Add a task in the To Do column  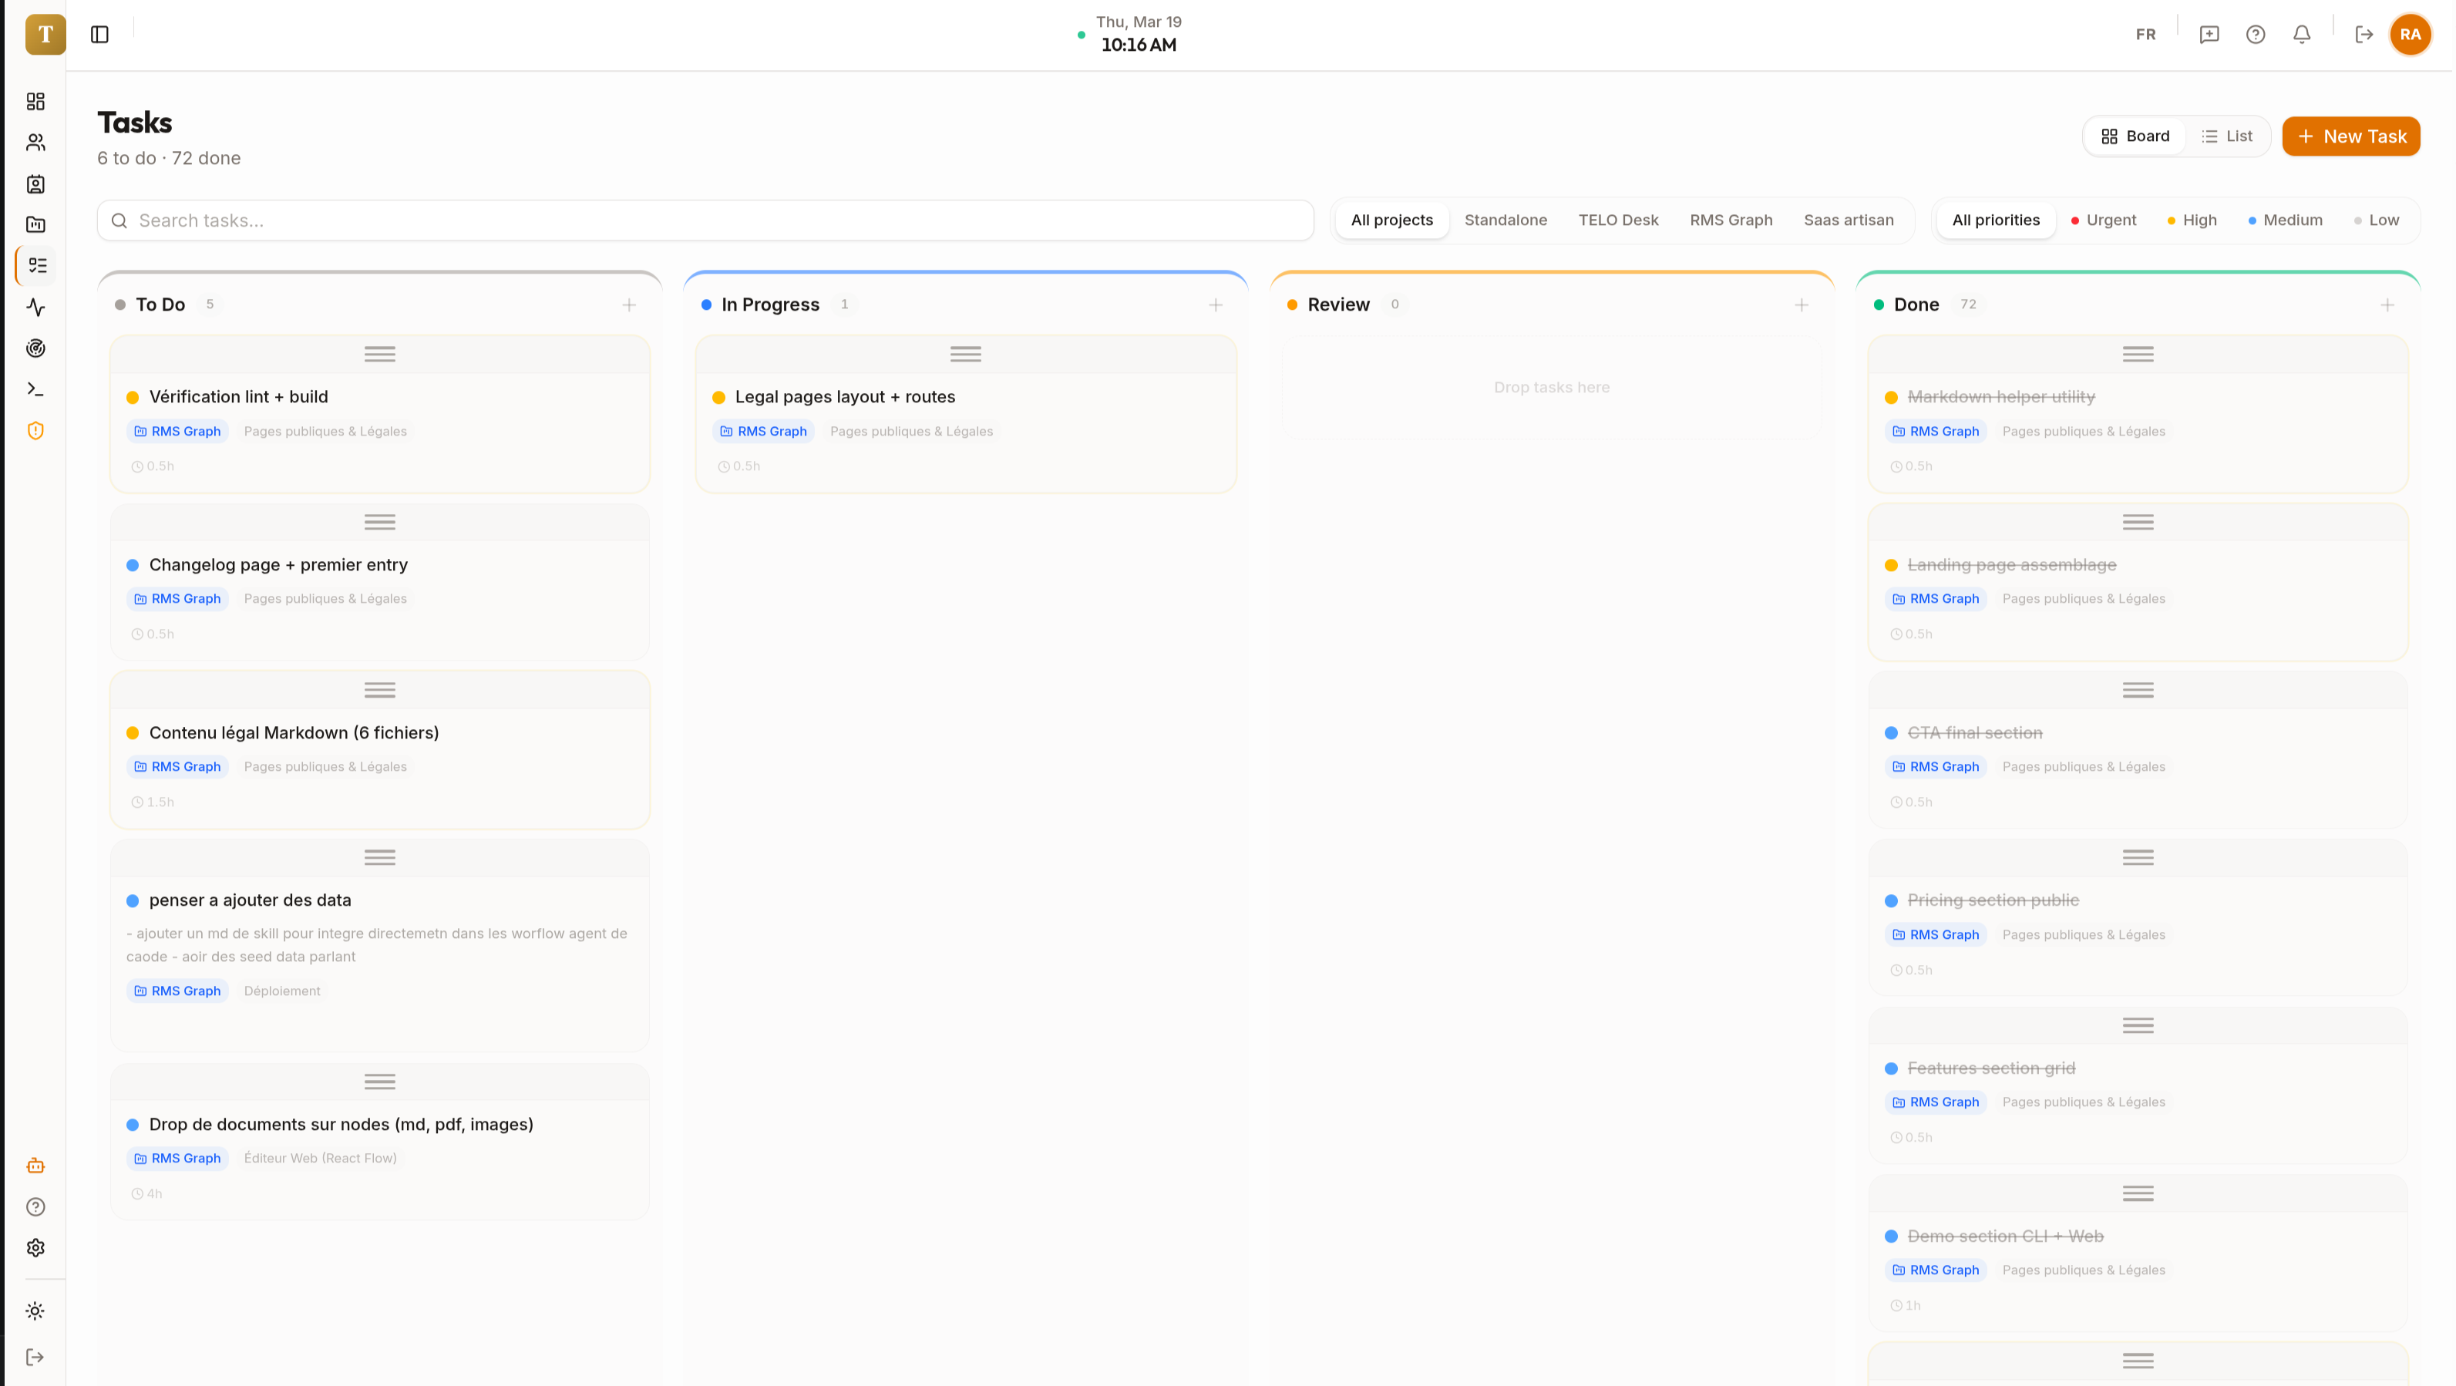[x=628, y=305]
